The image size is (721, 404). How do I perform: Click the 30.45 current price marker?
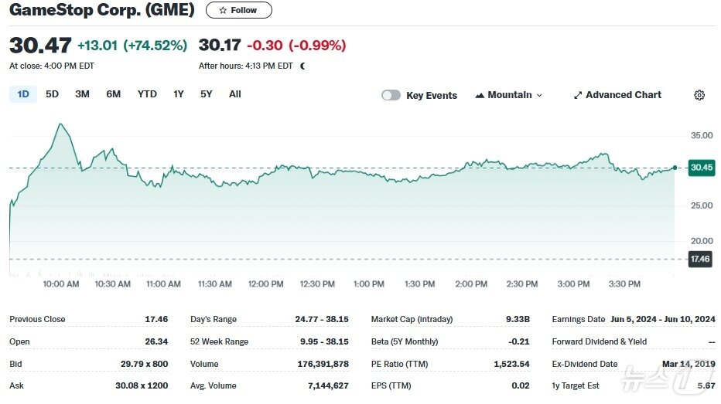tap(701, 168)
